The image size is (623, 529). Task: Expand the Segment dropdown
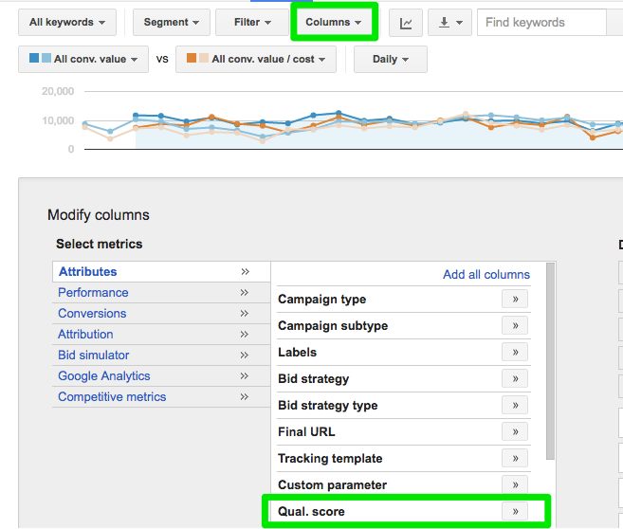[x=172, y=23]
